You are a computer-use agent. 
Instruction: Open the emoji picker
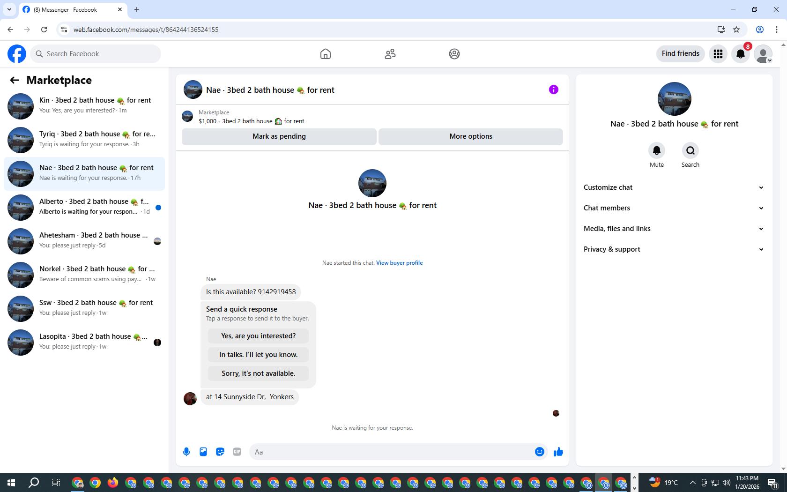click(540, 452)
